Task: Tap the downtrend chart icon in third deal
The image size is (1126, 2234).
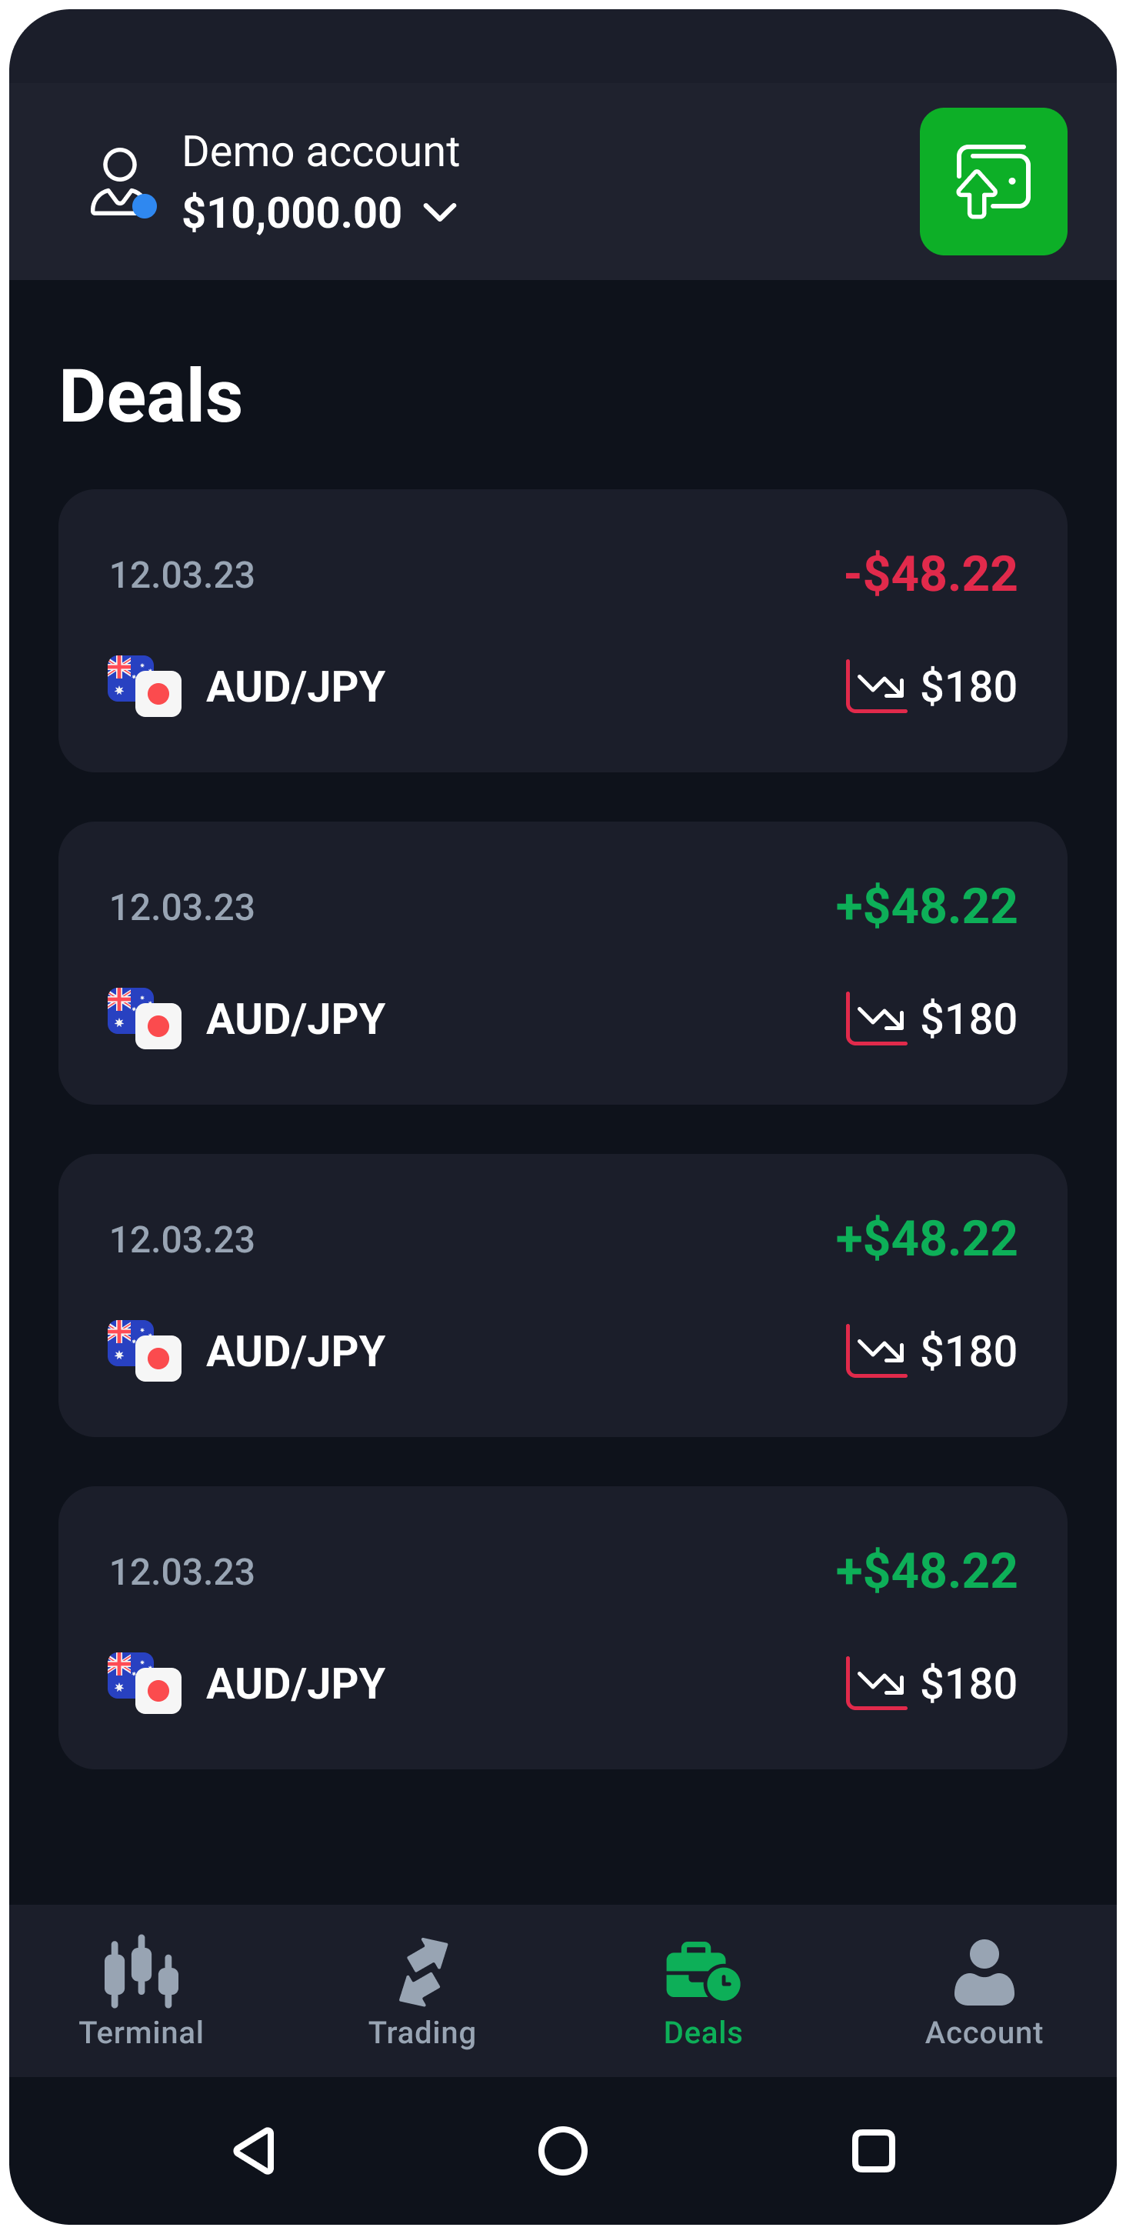Action: 876,1350
